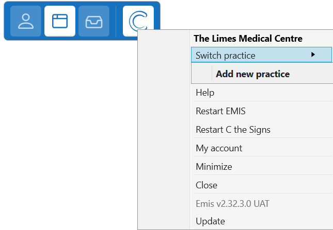Expand the Switch practice submenu arrow
333x230 pixels.
pos(313,55)
